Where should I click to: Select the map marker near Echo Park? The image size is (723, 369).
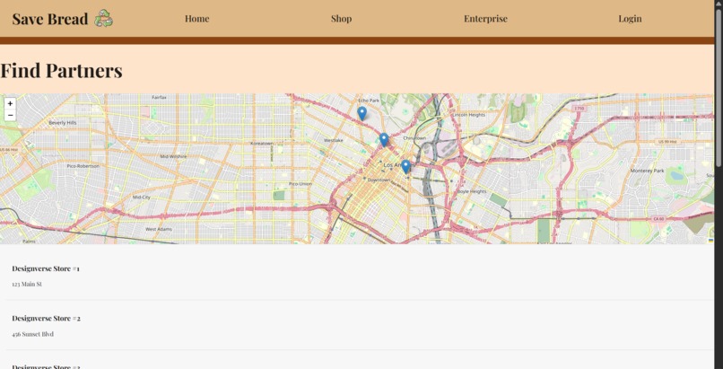[362, 113]
